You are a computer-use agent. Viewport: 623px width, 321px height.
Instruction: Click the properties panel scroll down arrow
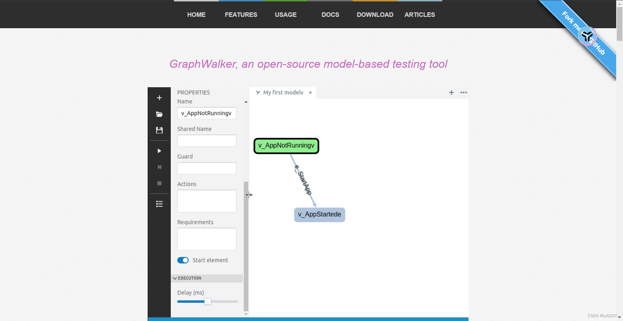(246, 314)
